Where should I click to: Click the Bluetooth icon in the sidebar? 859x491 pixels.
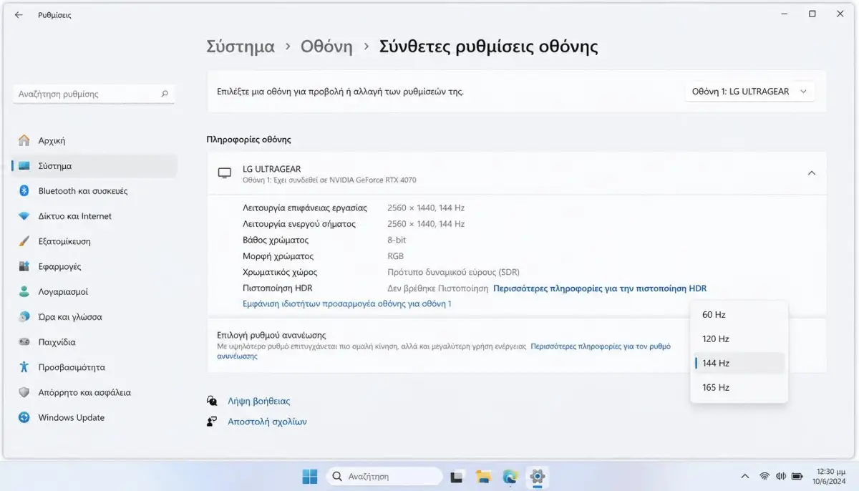24,191
